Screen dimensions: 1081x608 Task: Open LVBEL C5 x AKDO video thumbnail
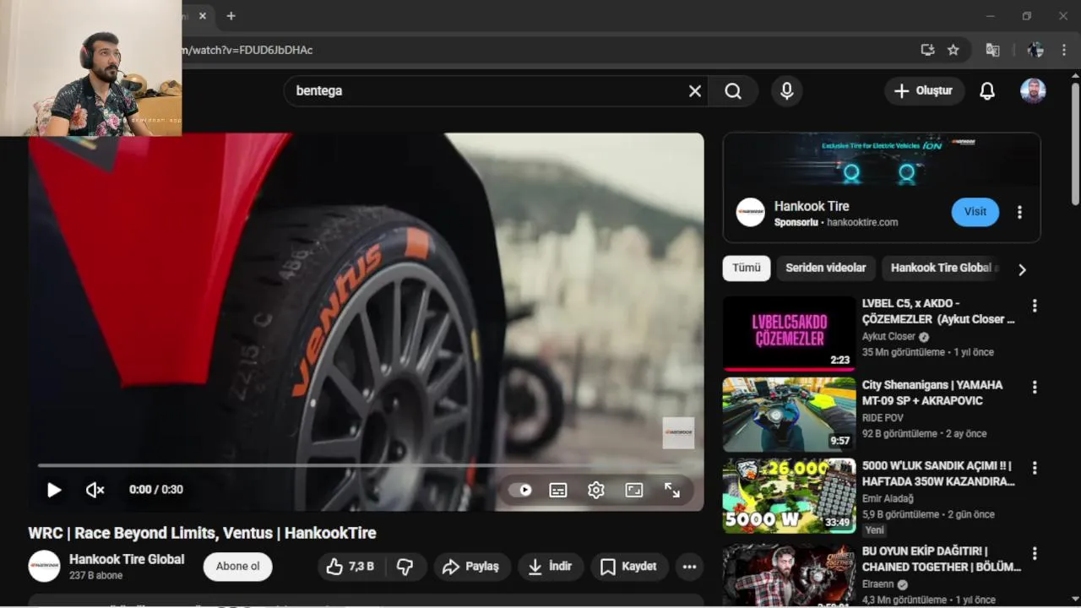[x=789, y=334]
